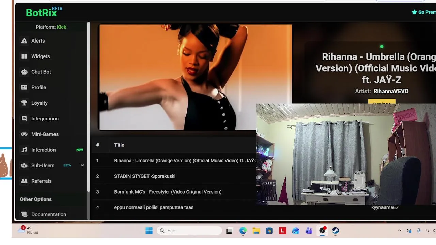
Task: Click the cloud sync tray icon
Action: pyautogui.click(x=409, y=231)
